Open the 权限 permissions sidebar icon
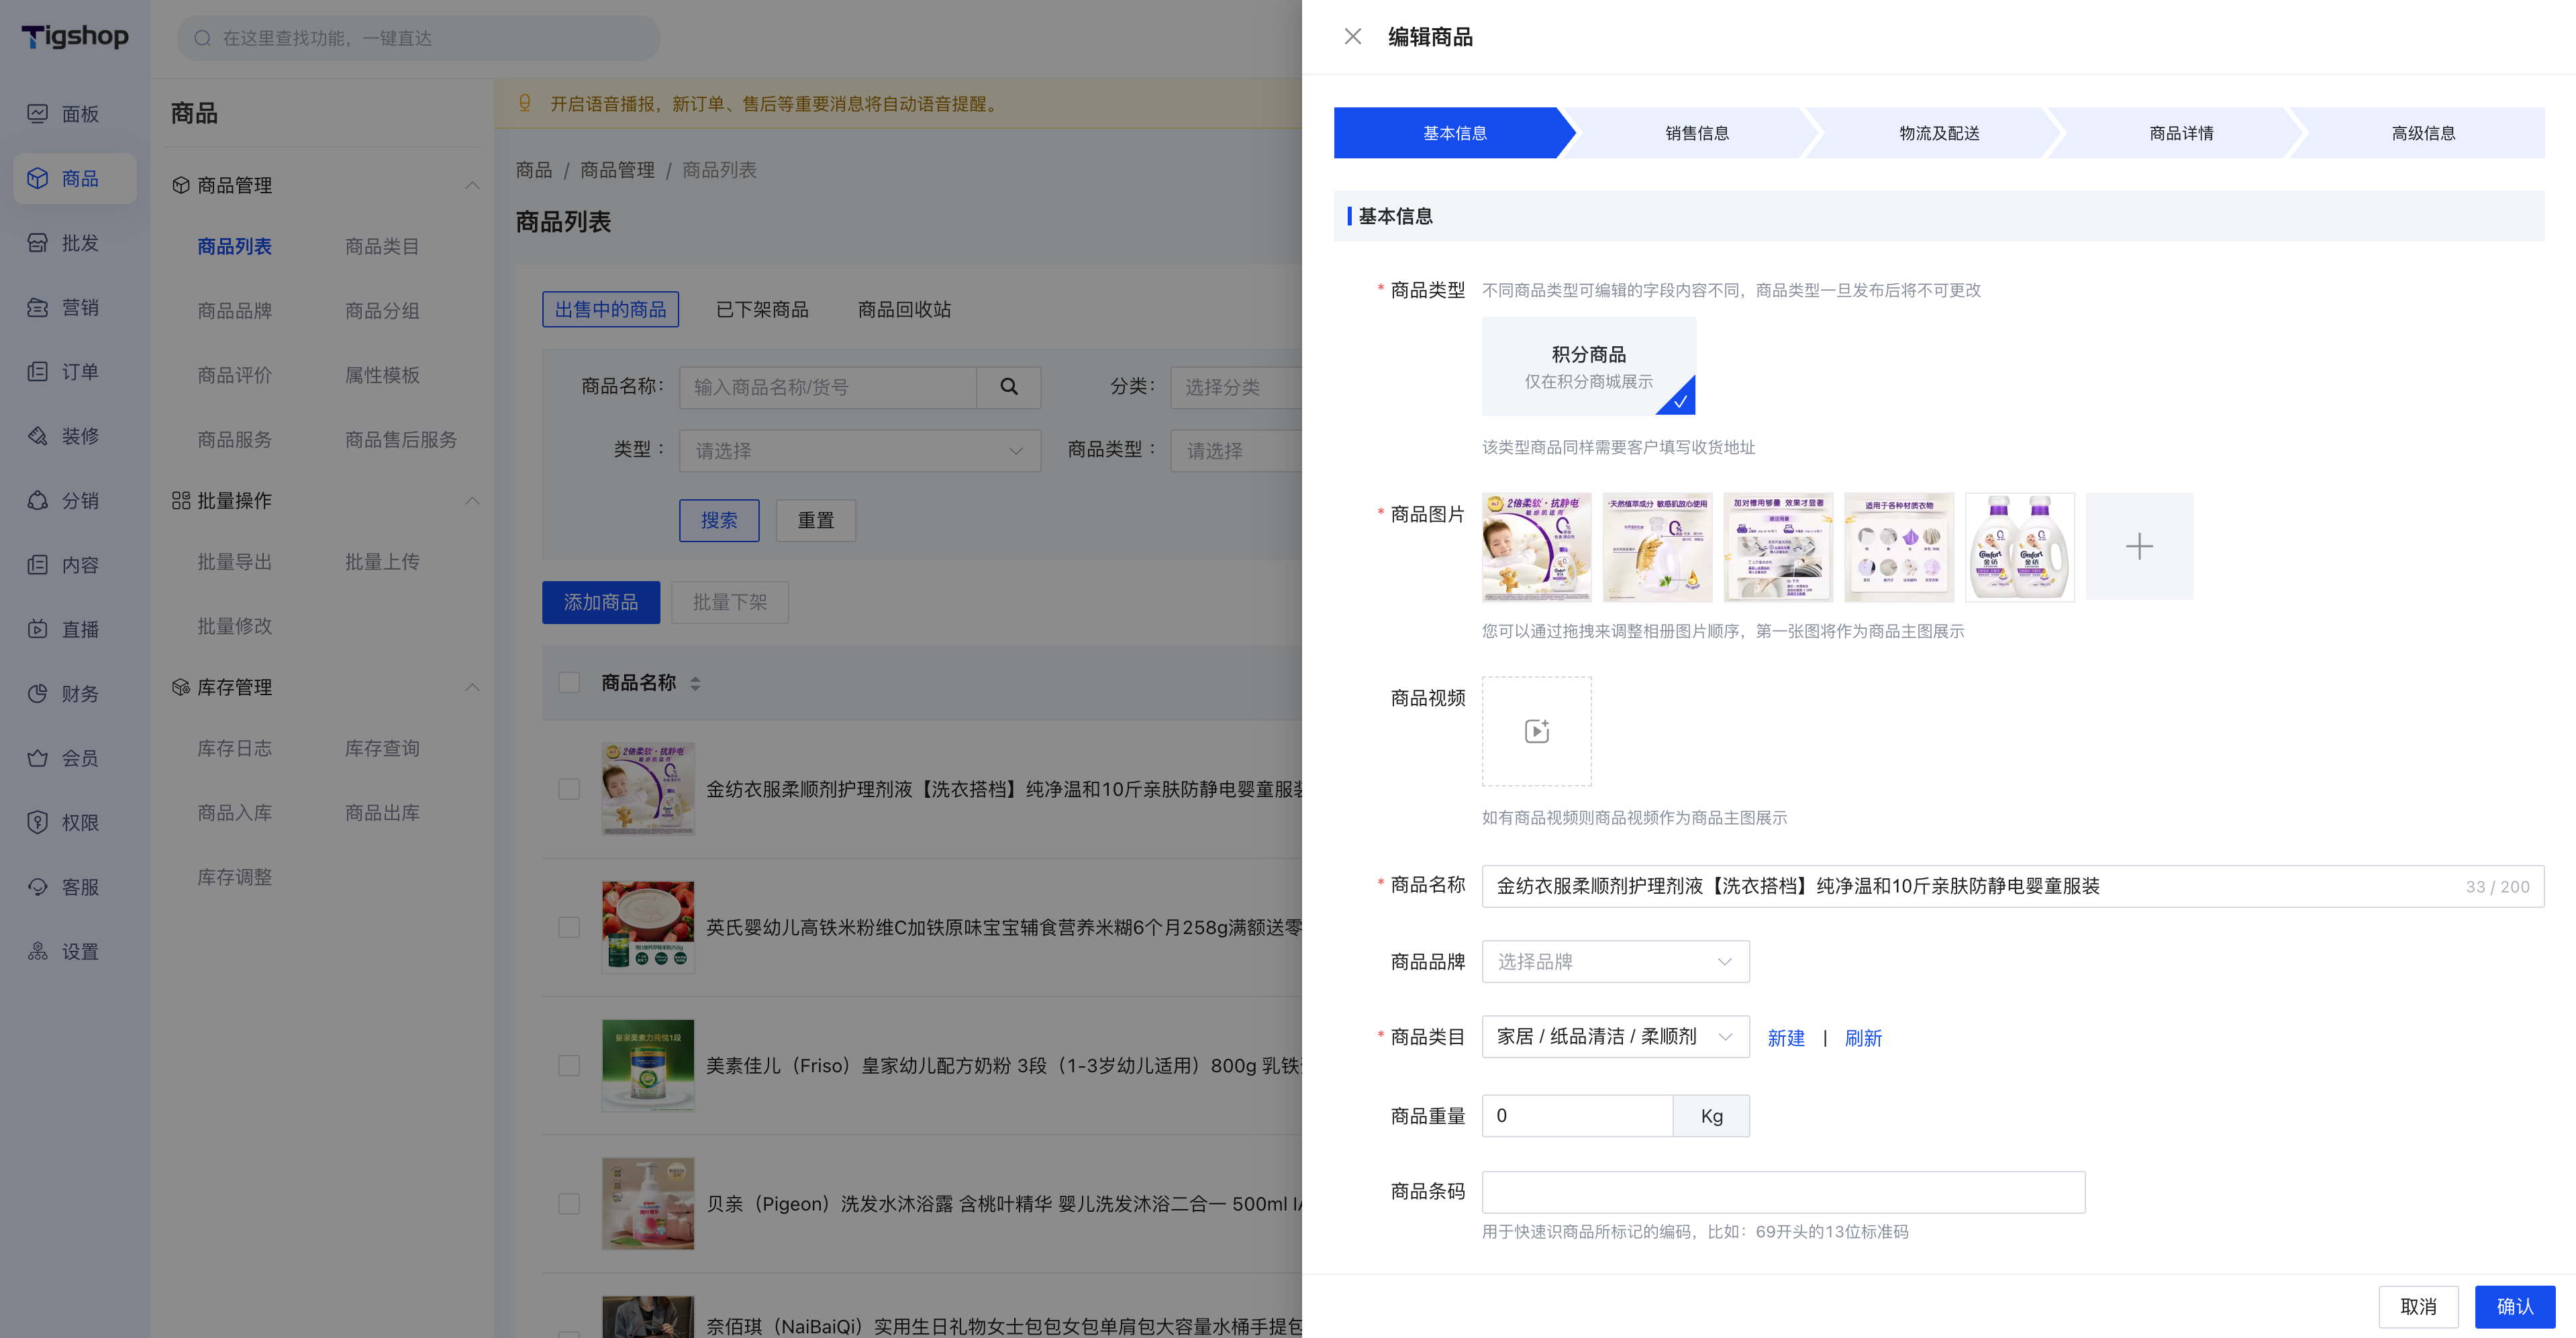Screen dimensions: 2576x1338 (x=37, y=822)
